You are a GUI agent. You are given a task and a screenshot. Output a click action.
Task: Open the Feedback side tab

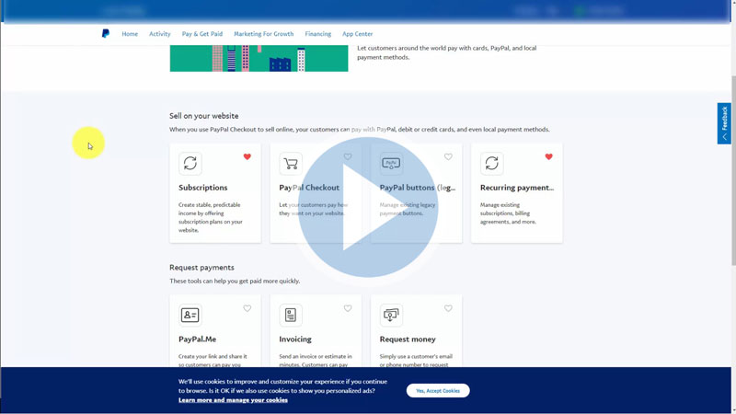pos(724,122)
